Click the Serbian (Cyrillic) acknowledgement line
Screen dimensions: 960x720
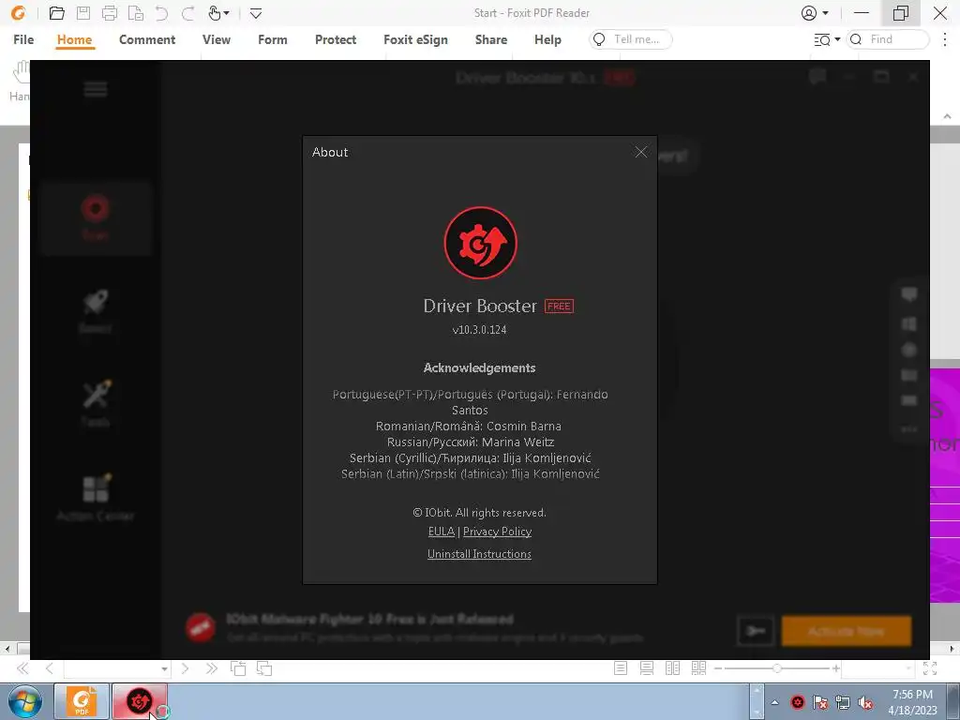[471, 457]
